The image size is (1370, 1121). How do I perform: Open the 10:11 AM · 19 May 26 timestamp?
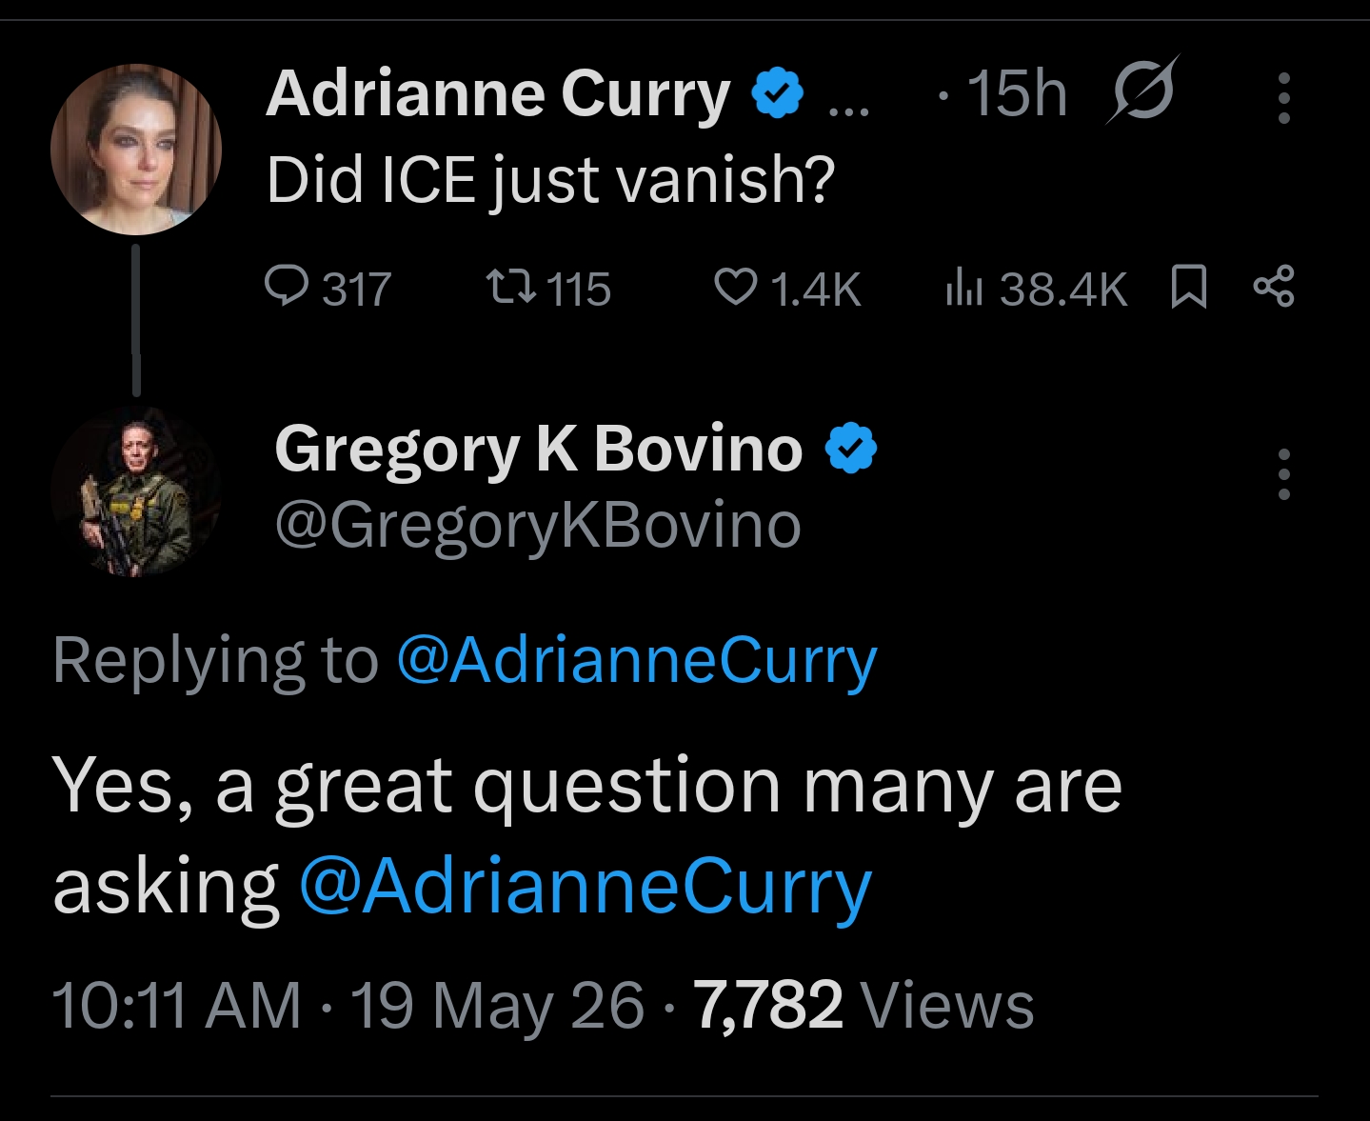pos(348,1006)
